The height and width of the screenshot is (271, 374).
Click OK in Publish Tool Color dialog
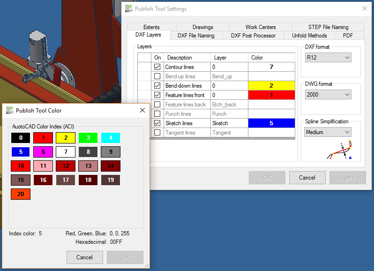(125, 257)
